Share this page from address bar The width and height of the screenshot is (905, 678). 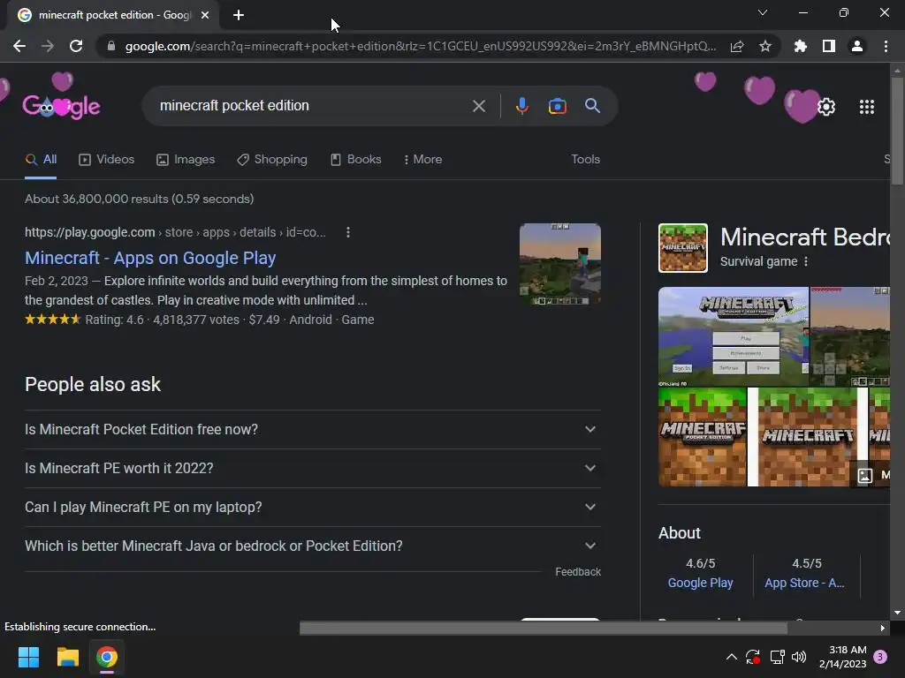(737, 46)
